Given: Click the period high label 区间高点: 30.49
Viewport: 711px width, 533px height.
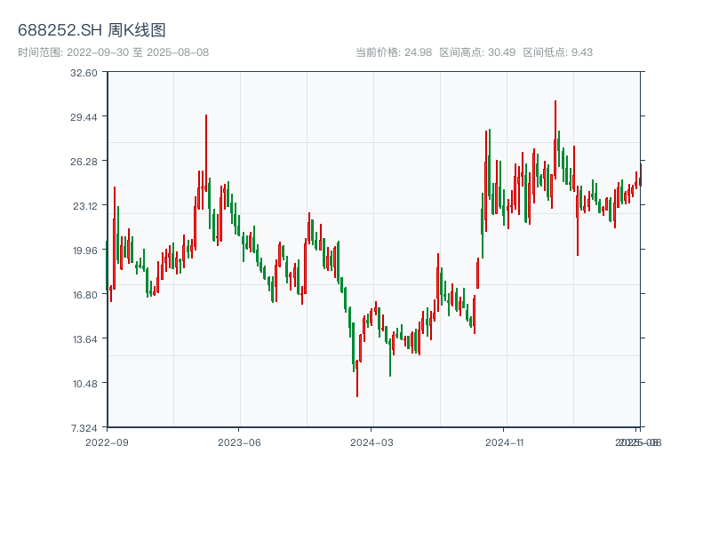Looking at the screenshot, I should click(477, 52).
